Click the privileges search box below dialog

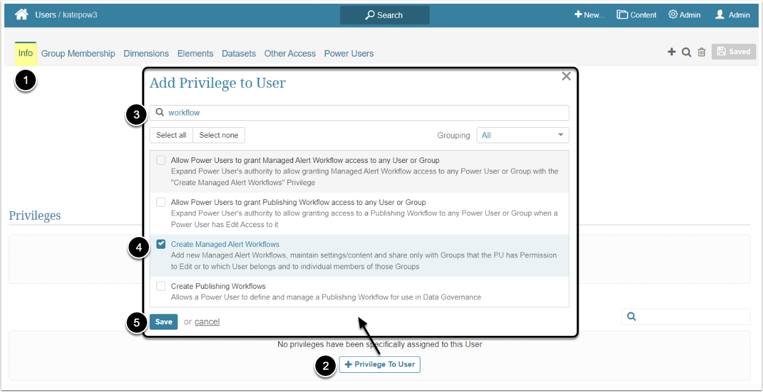686,316
